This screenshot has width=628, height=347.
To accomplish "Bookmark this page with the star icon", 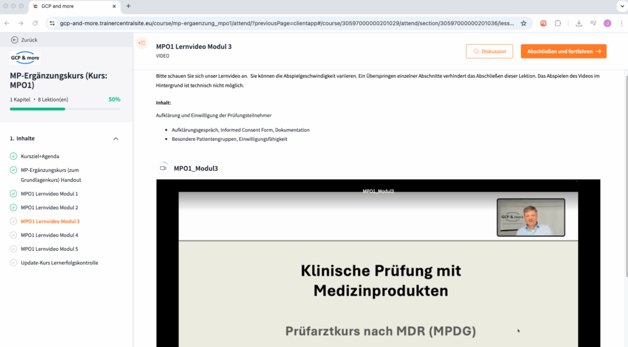I will (523, 23).
